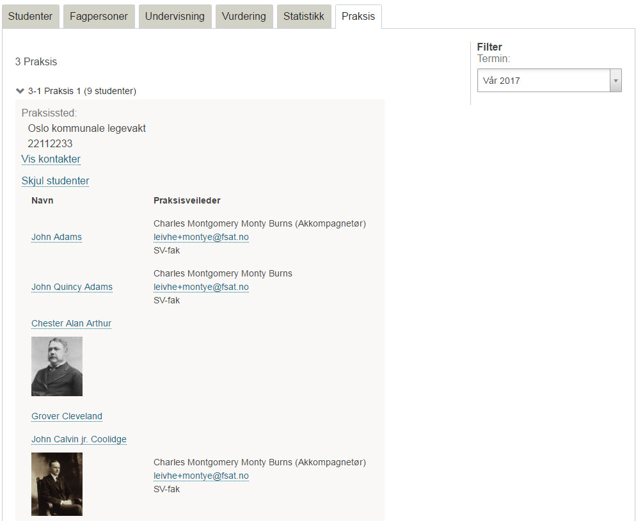Click the 3-1 Praksis 1 (9 studenter) title
Image resolution: width=636 pixels, height=521 pixels.
pos(82,91)
